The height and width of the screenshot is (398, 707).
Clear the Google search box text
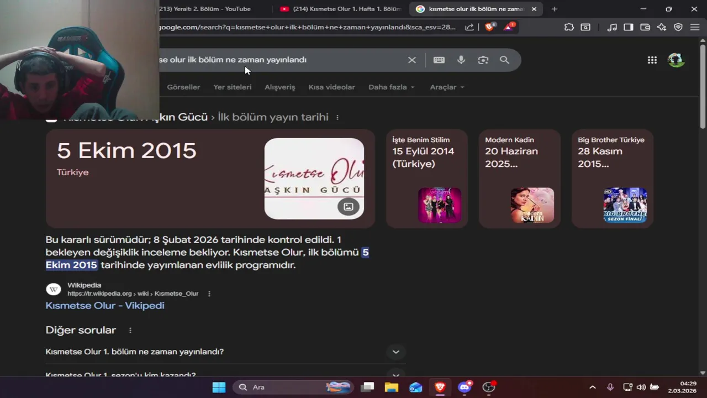(412, 60)
